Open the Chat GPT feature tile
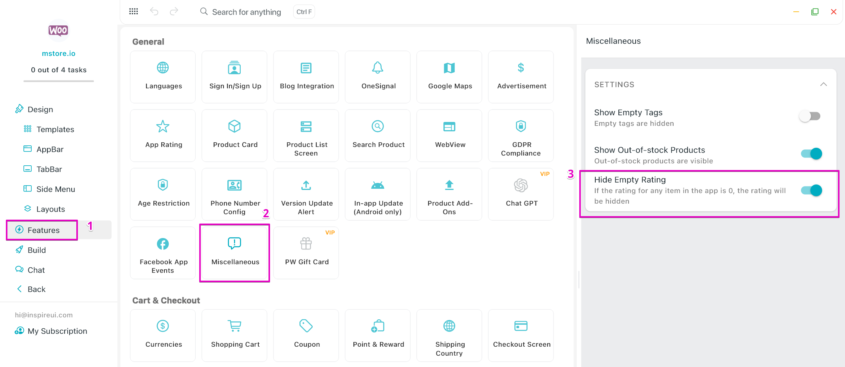 point(521,194)
